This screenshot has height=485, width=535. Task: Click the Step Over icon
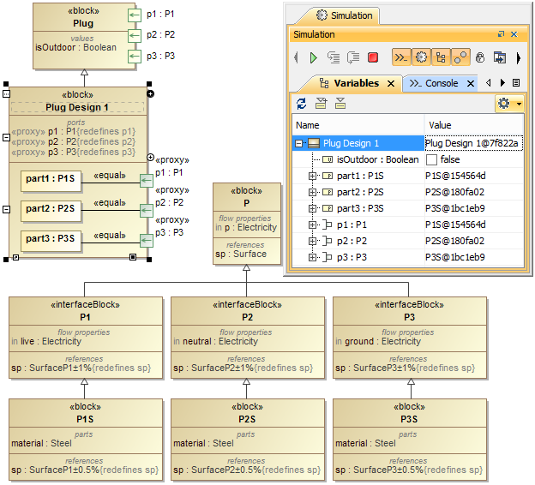352,57
